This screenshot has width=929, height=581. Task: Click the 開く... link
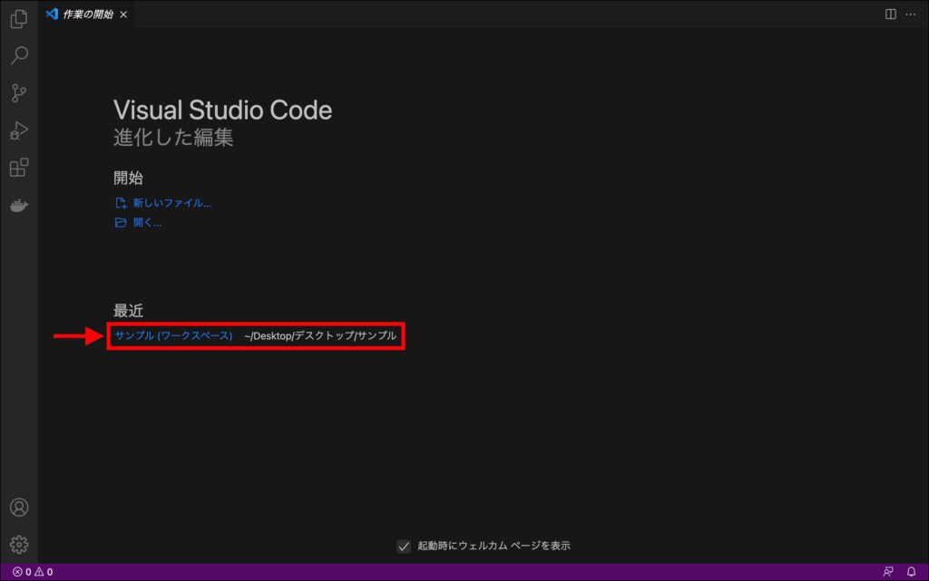[139, 222]
